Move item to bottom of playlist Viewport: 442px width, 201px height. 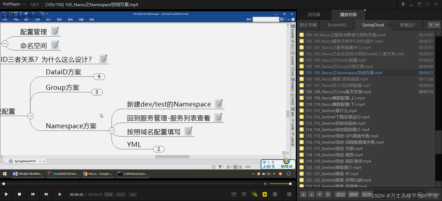328,194
